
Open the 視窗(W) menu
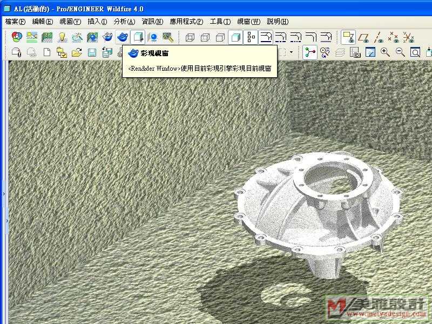pyautogui.click(x=248, y=22)
